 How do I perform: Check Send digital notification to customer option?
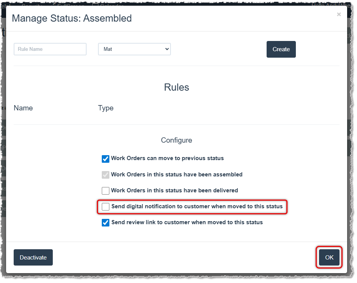(105, 207)
